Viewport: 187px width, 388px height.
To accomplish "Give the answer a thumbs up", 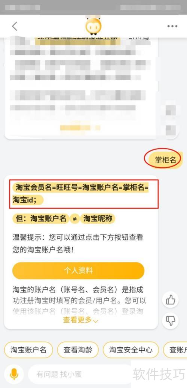I will [x=171, y=300].
